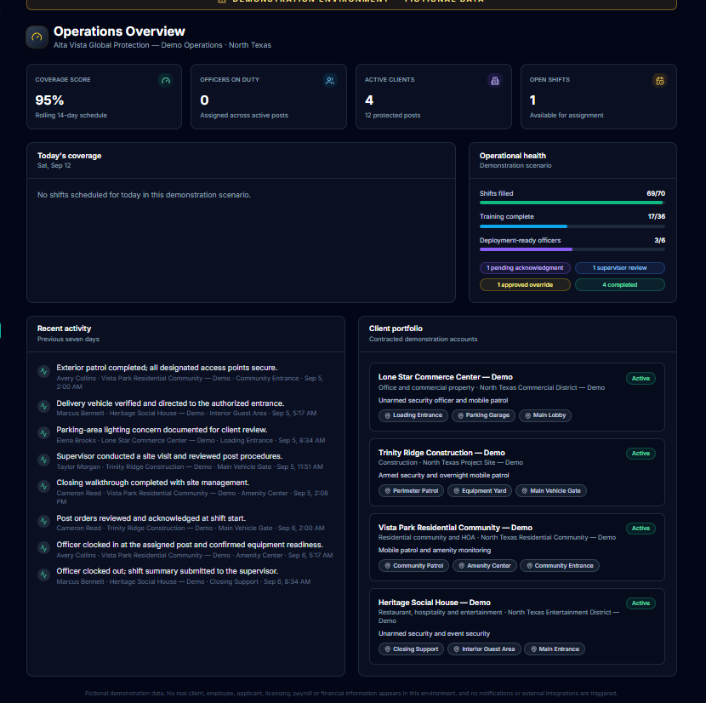Click the Post orders reviewed activity text

coord(151,518)
